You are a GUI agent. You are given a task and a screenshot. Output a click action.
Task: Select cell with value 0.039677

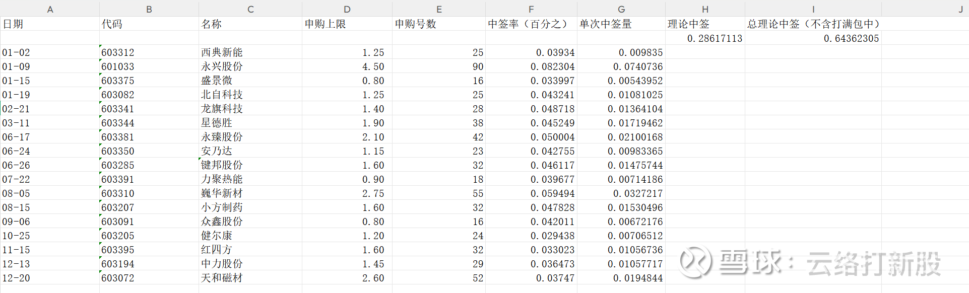coord(531,179)
